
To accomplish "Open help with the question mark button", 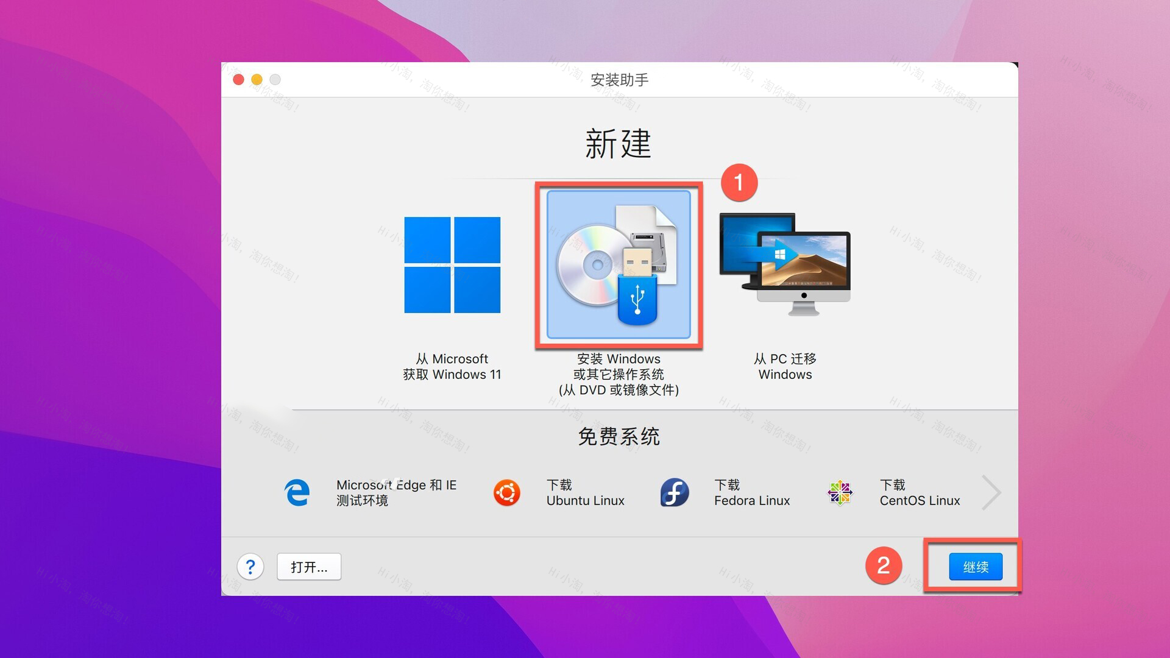I will pyautogui.click(x=250, y=567).
